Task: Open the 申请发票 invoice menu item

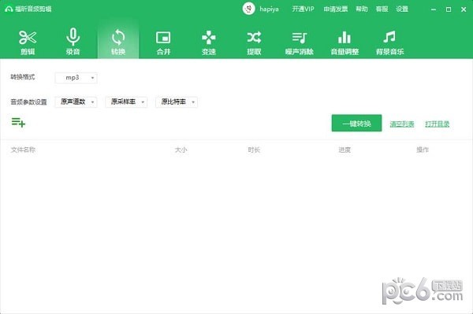Action: point(336,9)
